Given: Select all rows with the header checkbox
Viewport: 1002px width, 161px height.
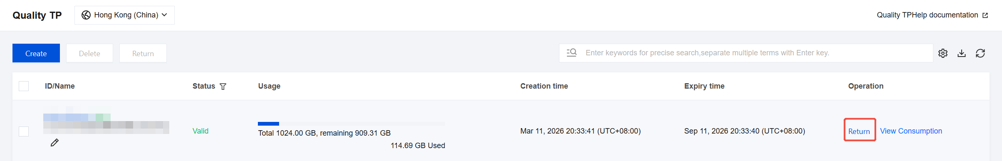Looking at the screenshot, I should pyautogui.click(x=24, y=86).
